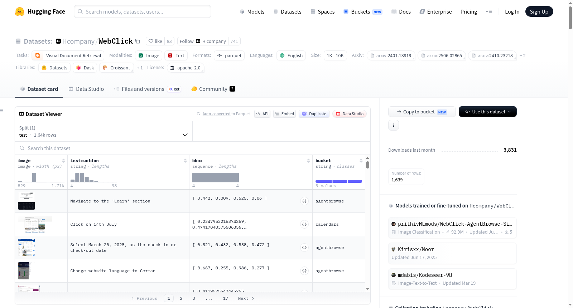Sort the bbox column

pos(308,161)
